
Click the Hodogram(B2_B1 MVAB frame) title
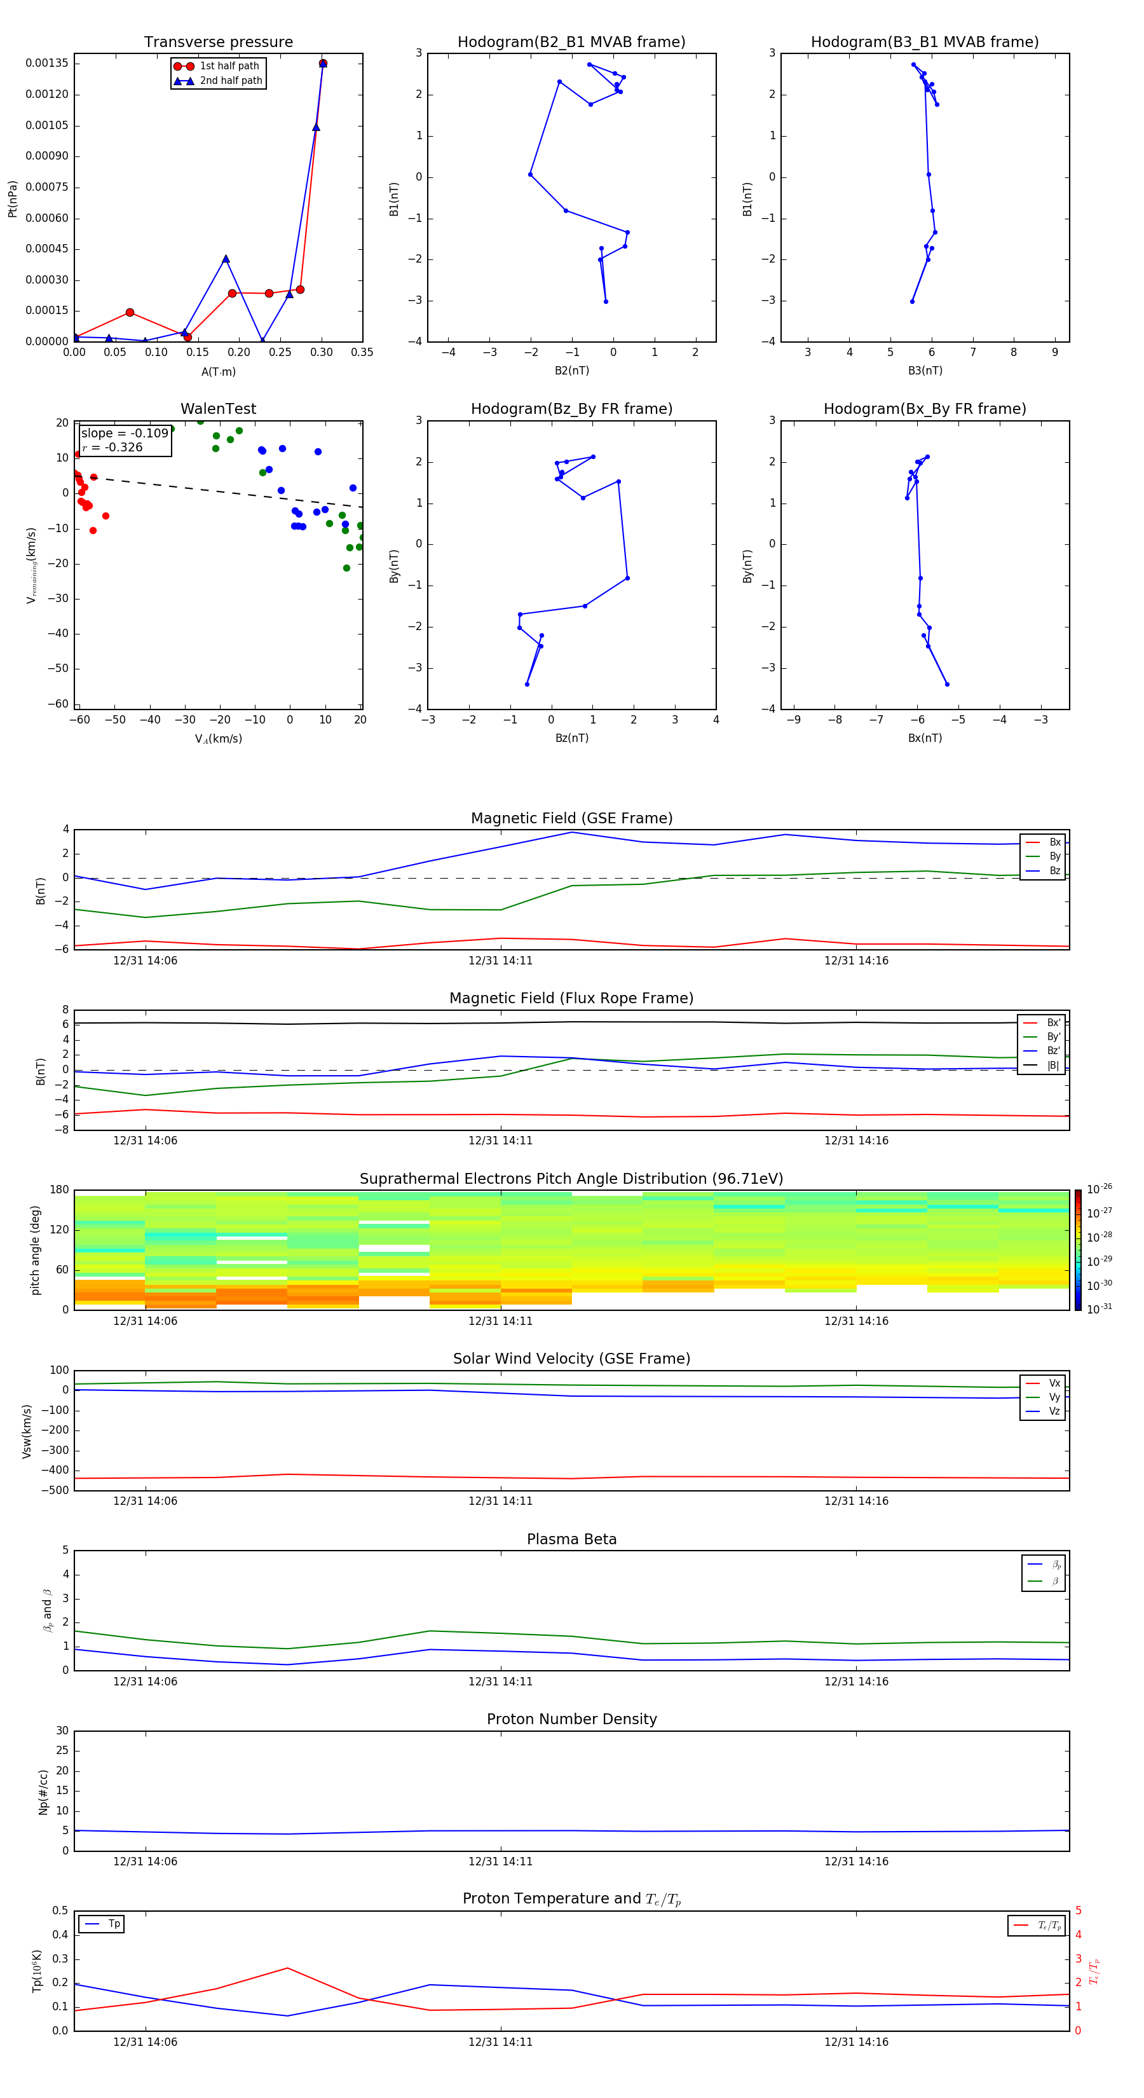point(571,43)
